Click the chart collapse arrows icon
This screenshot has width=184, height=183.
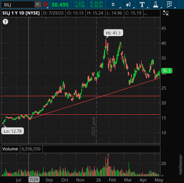(x=166, y=13)
